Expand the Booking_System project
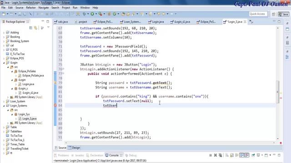The width and height of the screenshot is (291, 163). (x=4, y=41)
